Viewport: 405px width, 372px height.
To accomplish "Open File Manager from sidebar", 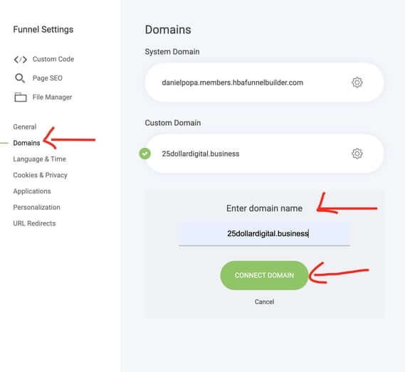I will [52, 97].
